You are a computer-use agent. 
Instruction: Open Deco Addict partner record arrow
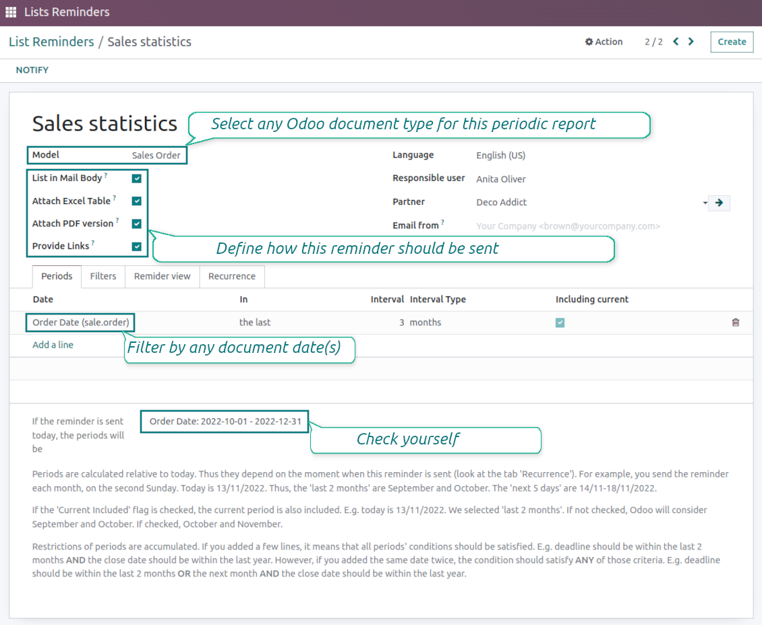(719, 203)
